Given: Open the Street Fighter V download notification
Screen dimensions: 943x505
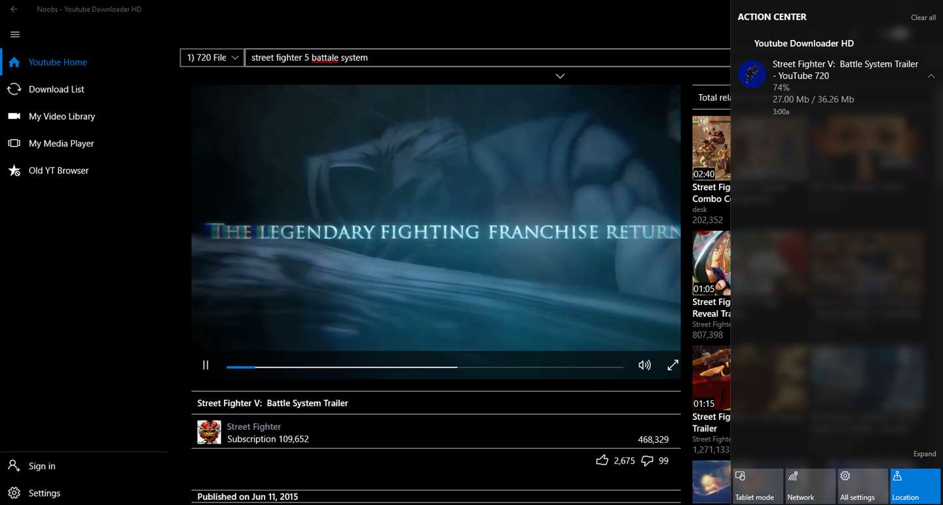Looking at the screenshot, I should point(837,87).
